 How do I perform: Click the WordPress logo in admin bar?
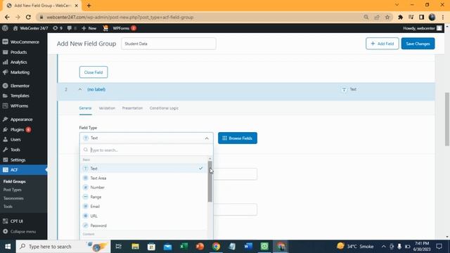[5, 28]
